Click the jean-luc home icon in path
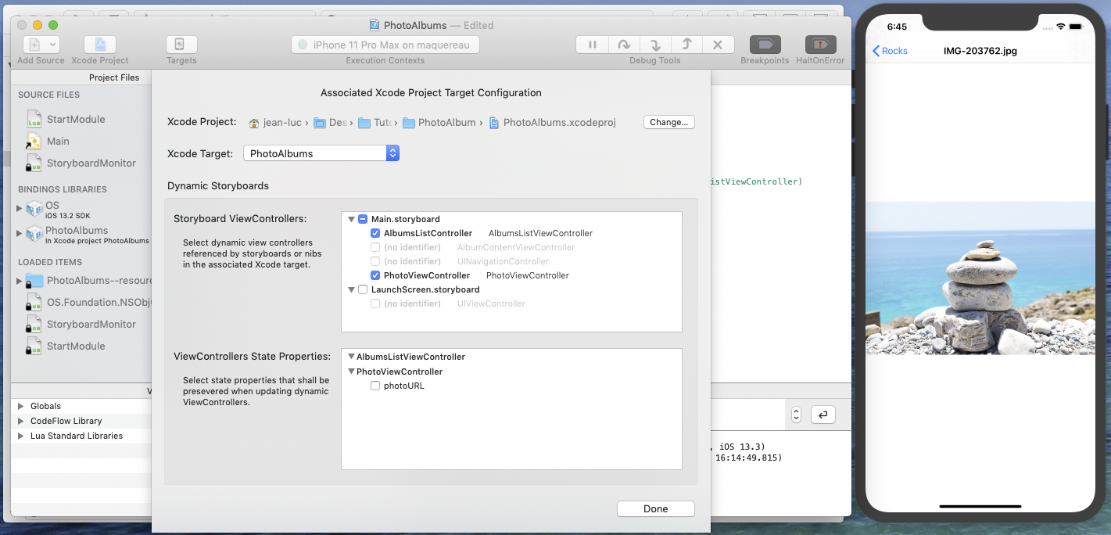The width and height of the screenshot is (1111, 535). [254, 123]
